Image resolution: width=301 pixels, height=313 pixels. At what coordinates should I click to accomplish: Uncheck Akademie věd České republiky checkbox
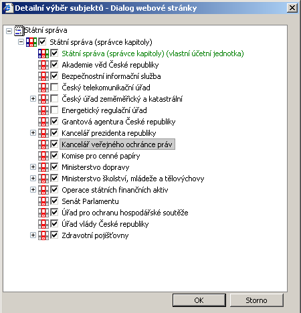[54, 64]
